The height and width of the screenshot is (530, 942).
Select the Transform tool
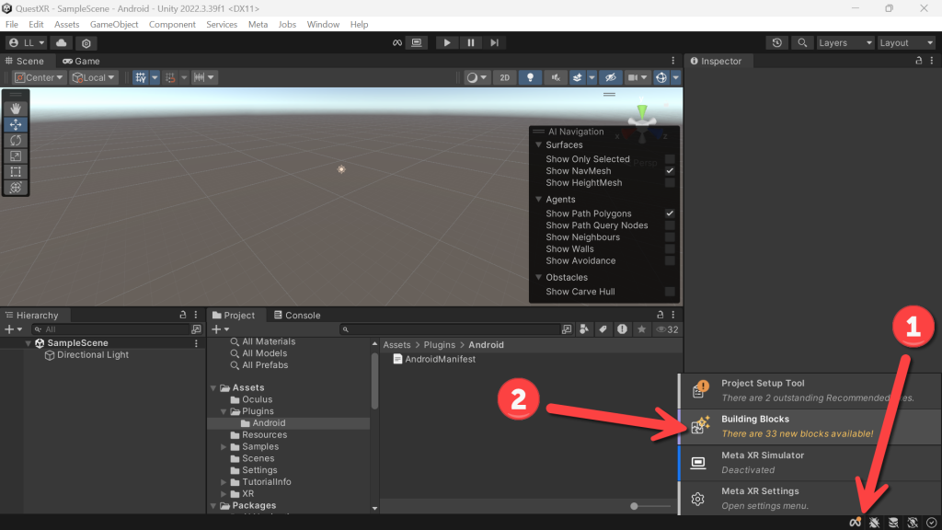pyautogui.click(x=16, y=188)
